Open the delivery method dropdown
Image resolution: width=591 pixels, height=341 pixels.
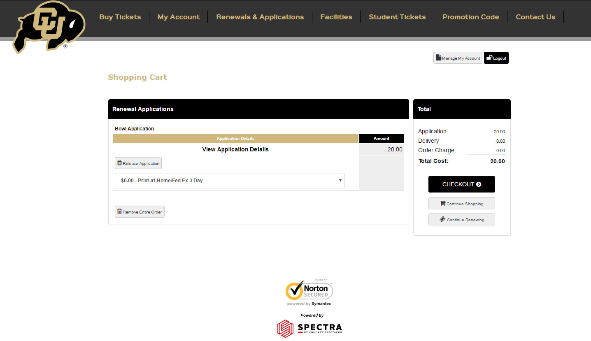click(229, 181)
